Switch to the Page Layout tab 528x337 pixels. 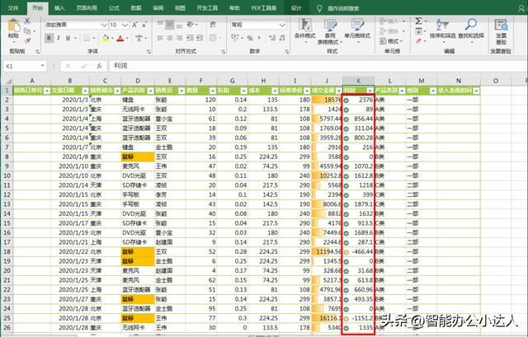(87, 8)
